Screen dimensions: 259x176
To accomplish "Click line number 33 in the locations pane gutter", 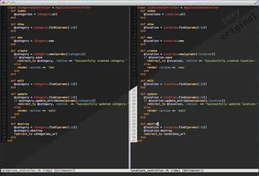I will tap(134, 114).
